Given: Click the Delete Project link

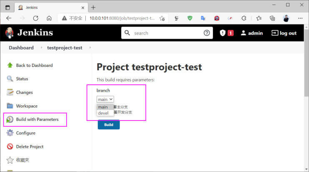Looking at the screenshot, I should point(30,147).
